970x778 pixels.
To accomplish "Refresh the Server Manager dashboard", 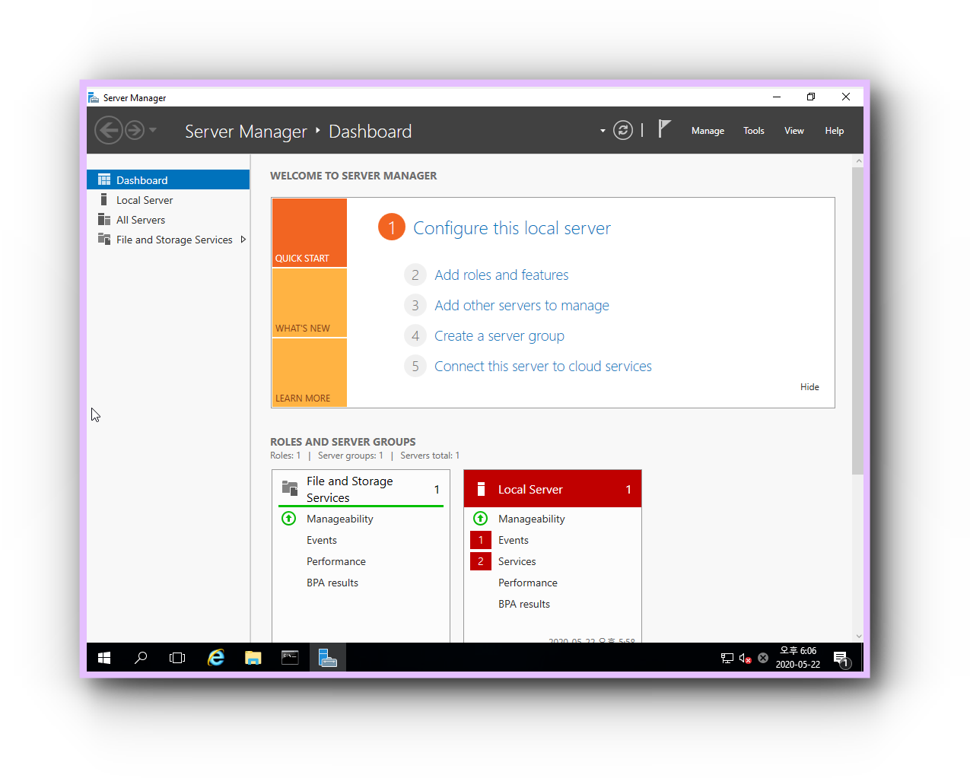I will (x=623, y=130).
